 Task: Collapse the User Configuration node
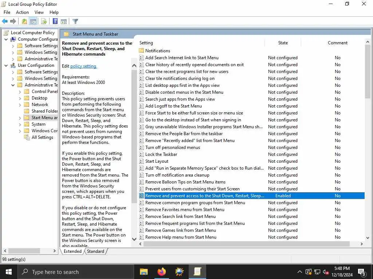point(6,65)
